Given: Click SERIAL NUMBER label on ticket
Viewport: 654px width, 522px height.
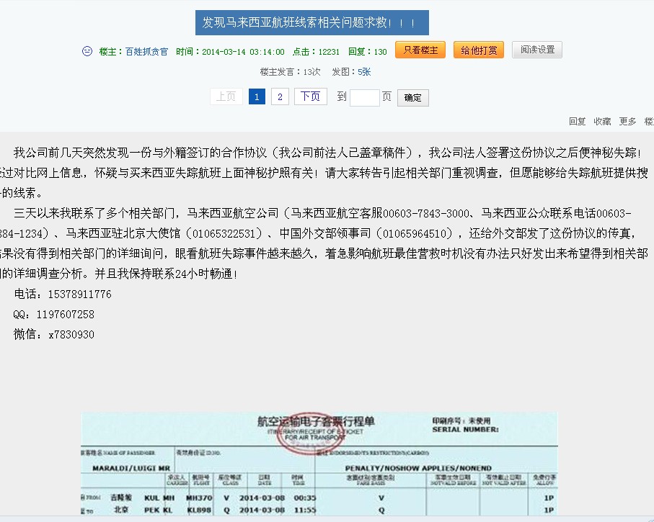Looking at the screenshot, I should [x=466, y=430].
